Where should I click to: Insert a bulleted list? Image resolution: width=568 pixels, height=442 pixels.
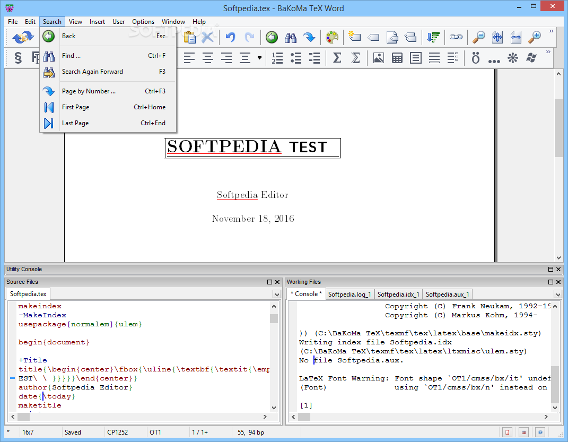click(x=296, y=58)
